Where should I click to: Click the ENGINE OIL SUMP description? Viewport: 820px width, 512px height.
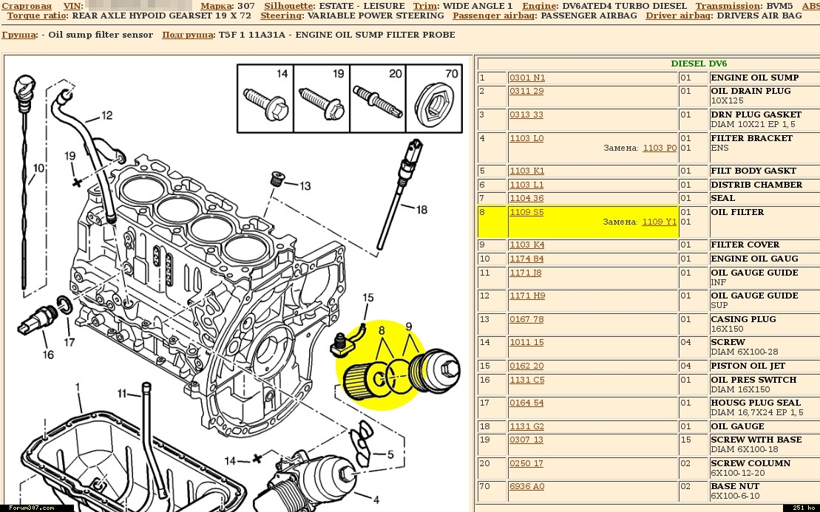[755, 78]
